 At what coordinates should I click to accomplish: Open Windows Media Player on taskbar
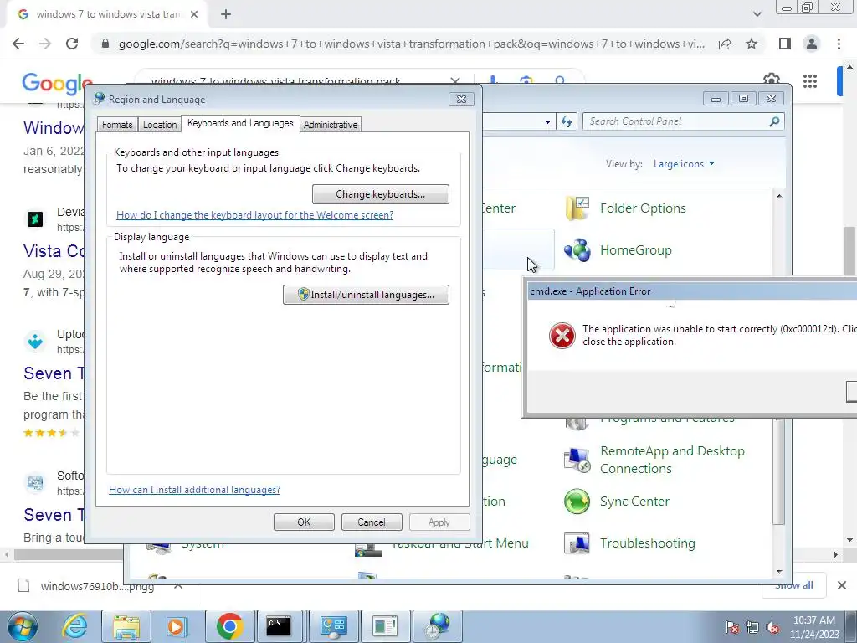pos(177,626)
